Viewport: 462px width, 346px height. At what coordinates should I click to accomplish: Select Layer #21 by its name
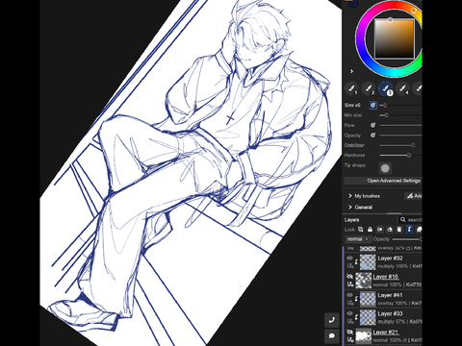point(386,333)
